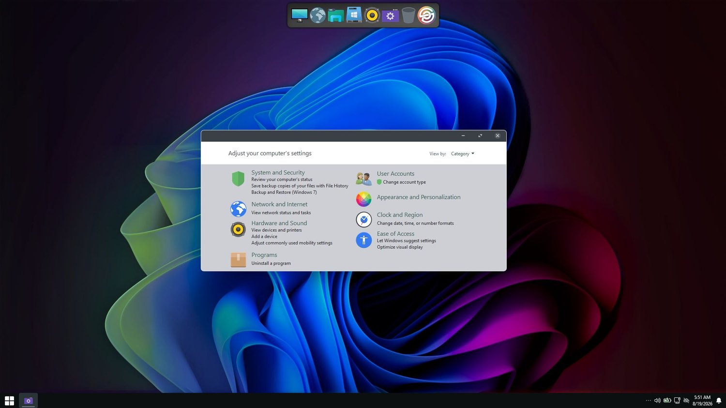Close the Control Panel window
This screenshot has height=408, width=726.
point(498,136)
